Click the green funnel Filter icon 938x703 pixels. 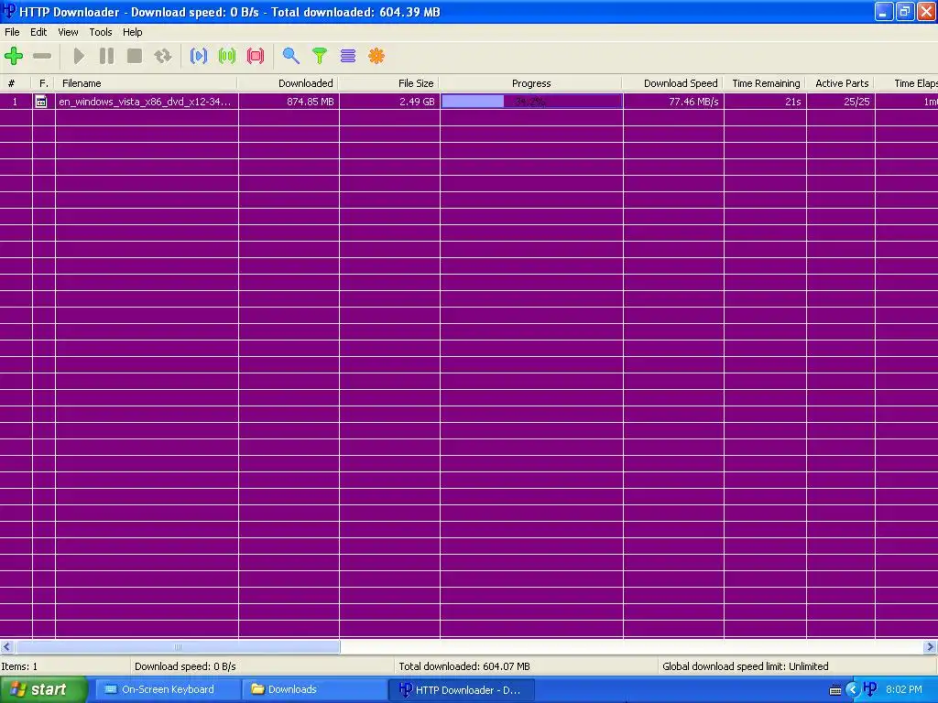(x=320, y=56)
